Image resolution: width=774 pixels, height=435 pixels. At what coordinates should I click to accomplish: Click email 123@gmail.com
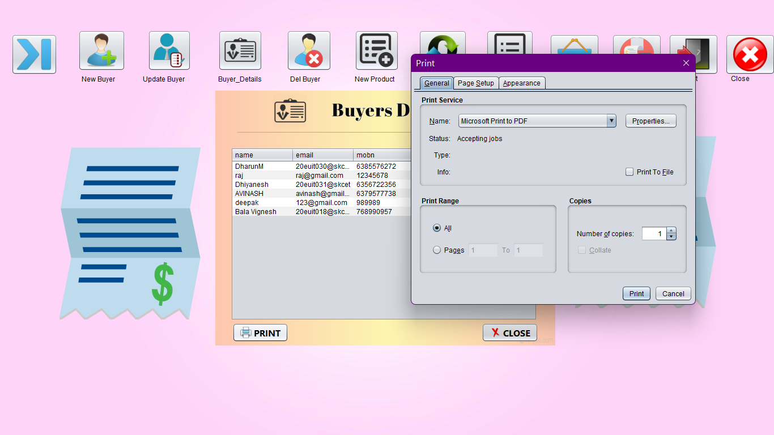tap(323, 203)
